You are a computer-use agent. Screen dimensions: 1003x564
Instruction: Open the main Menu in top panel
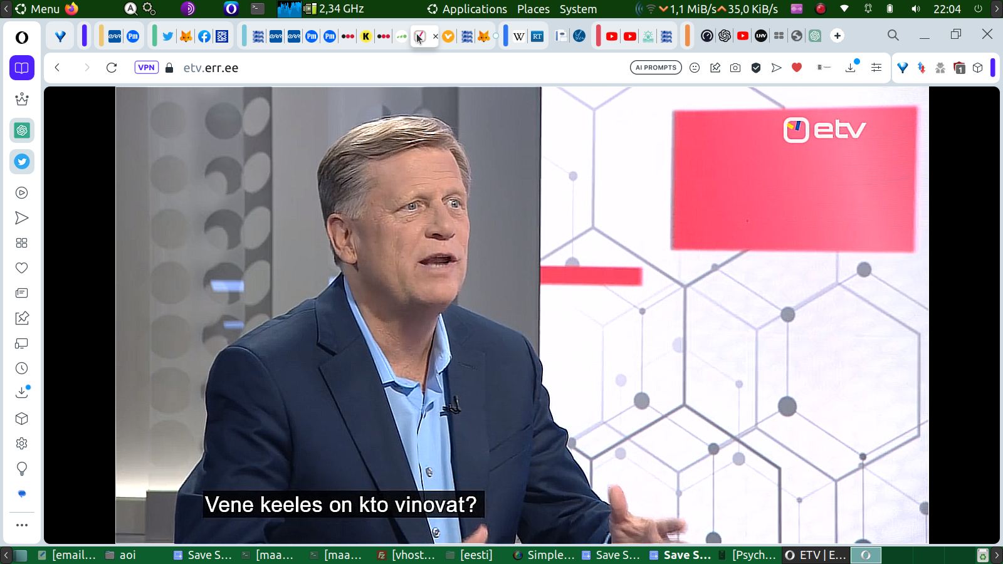click(x=38, y=9)
